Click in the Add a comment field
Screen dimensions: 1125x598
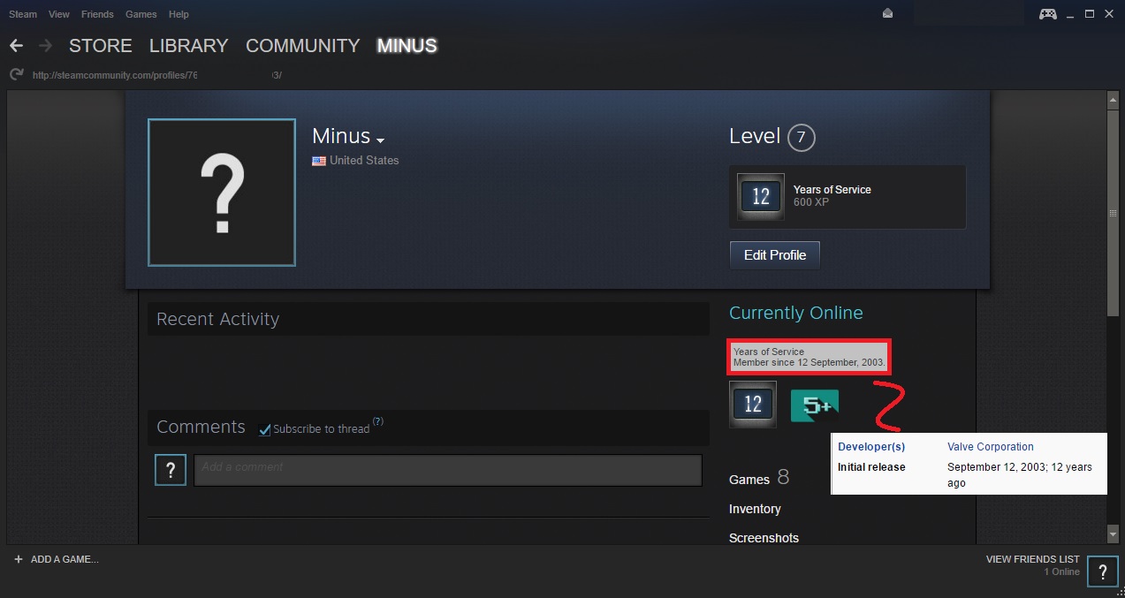coord(448,471)
